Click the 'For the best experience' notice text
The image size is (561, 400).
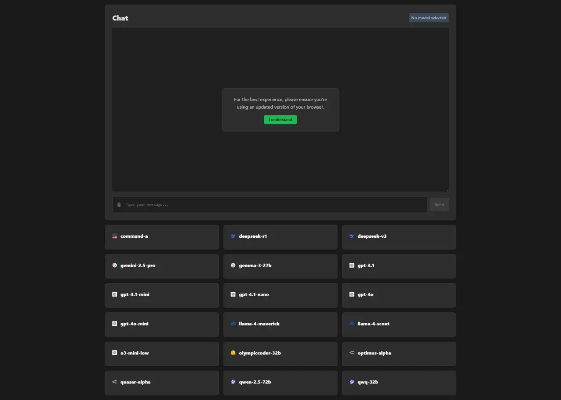tap(280, 104)
